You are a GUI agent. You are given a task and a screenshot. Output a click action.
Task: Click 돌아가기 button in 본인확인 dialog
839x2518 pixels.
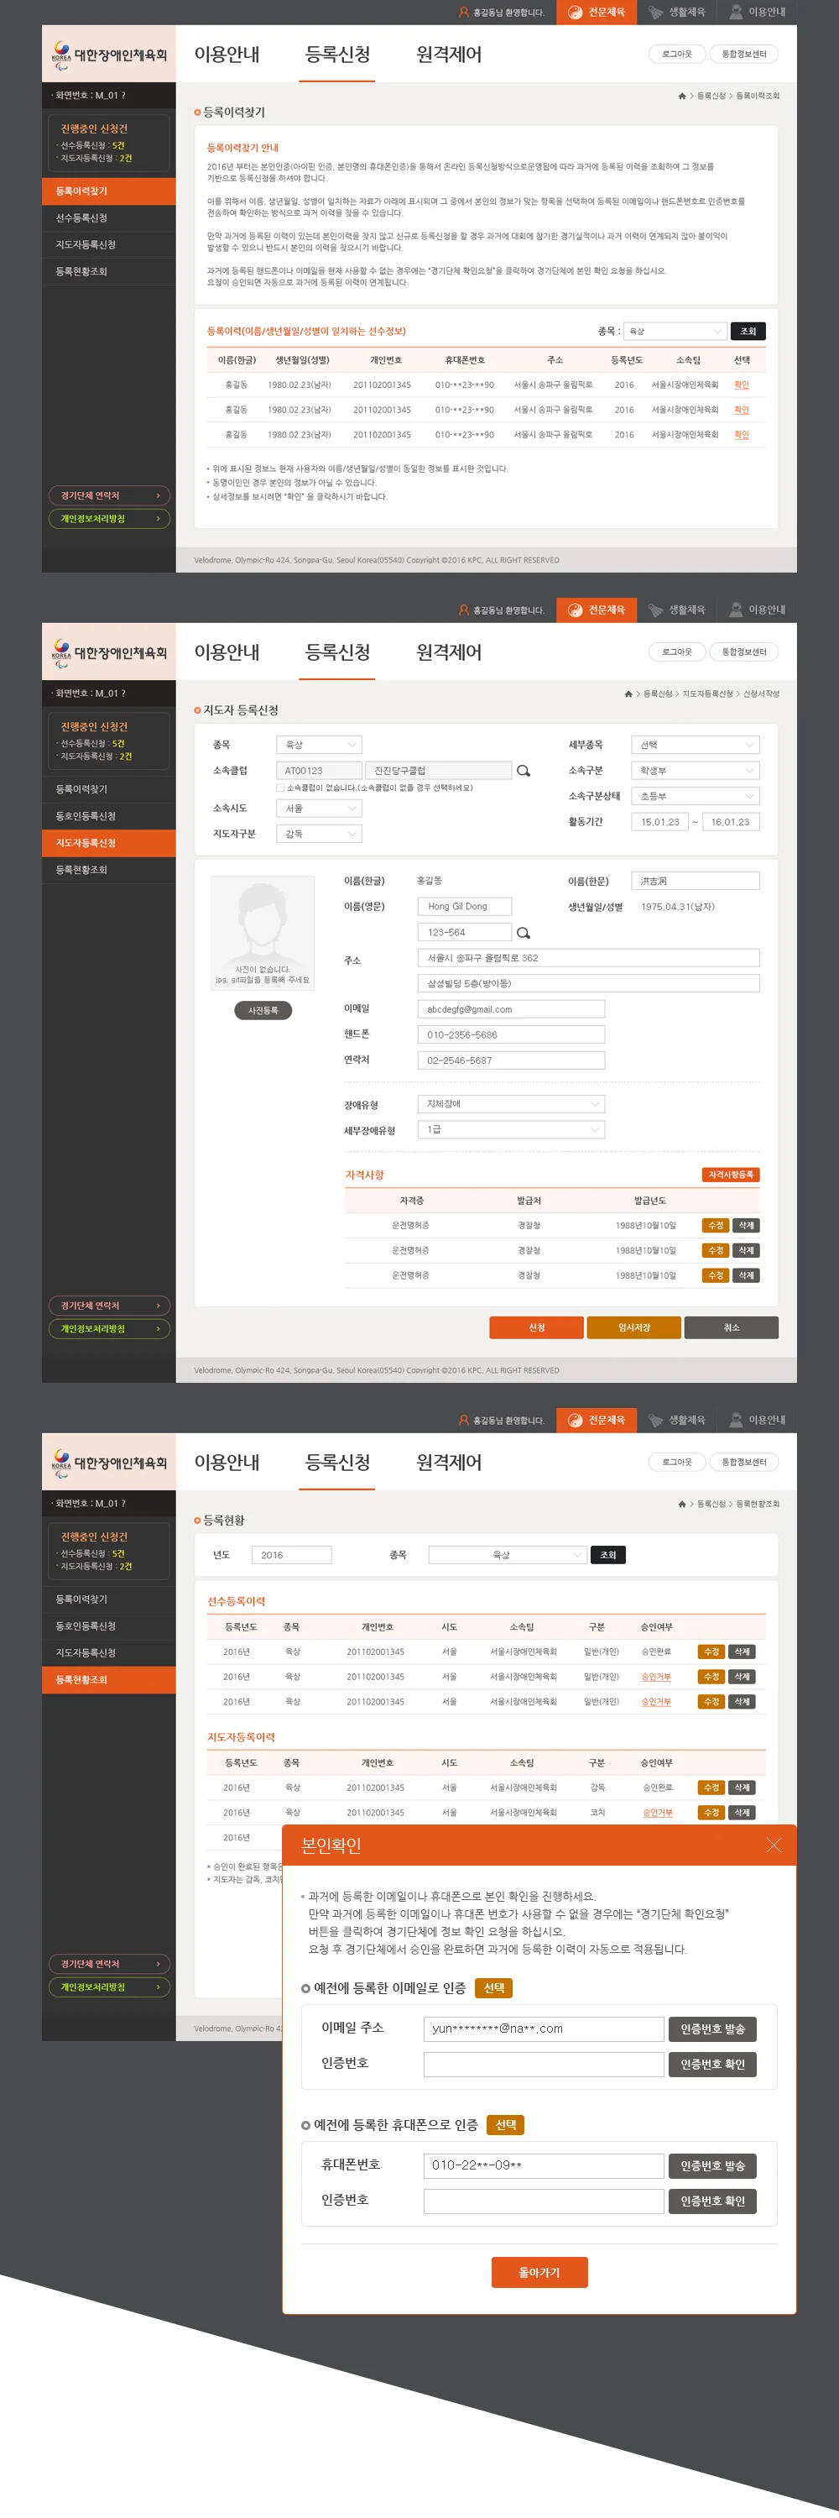pos(539,2273)
